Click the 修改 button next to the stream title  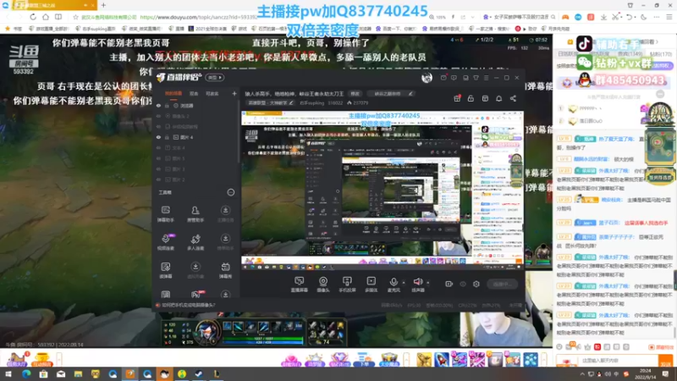coord(355,93)
